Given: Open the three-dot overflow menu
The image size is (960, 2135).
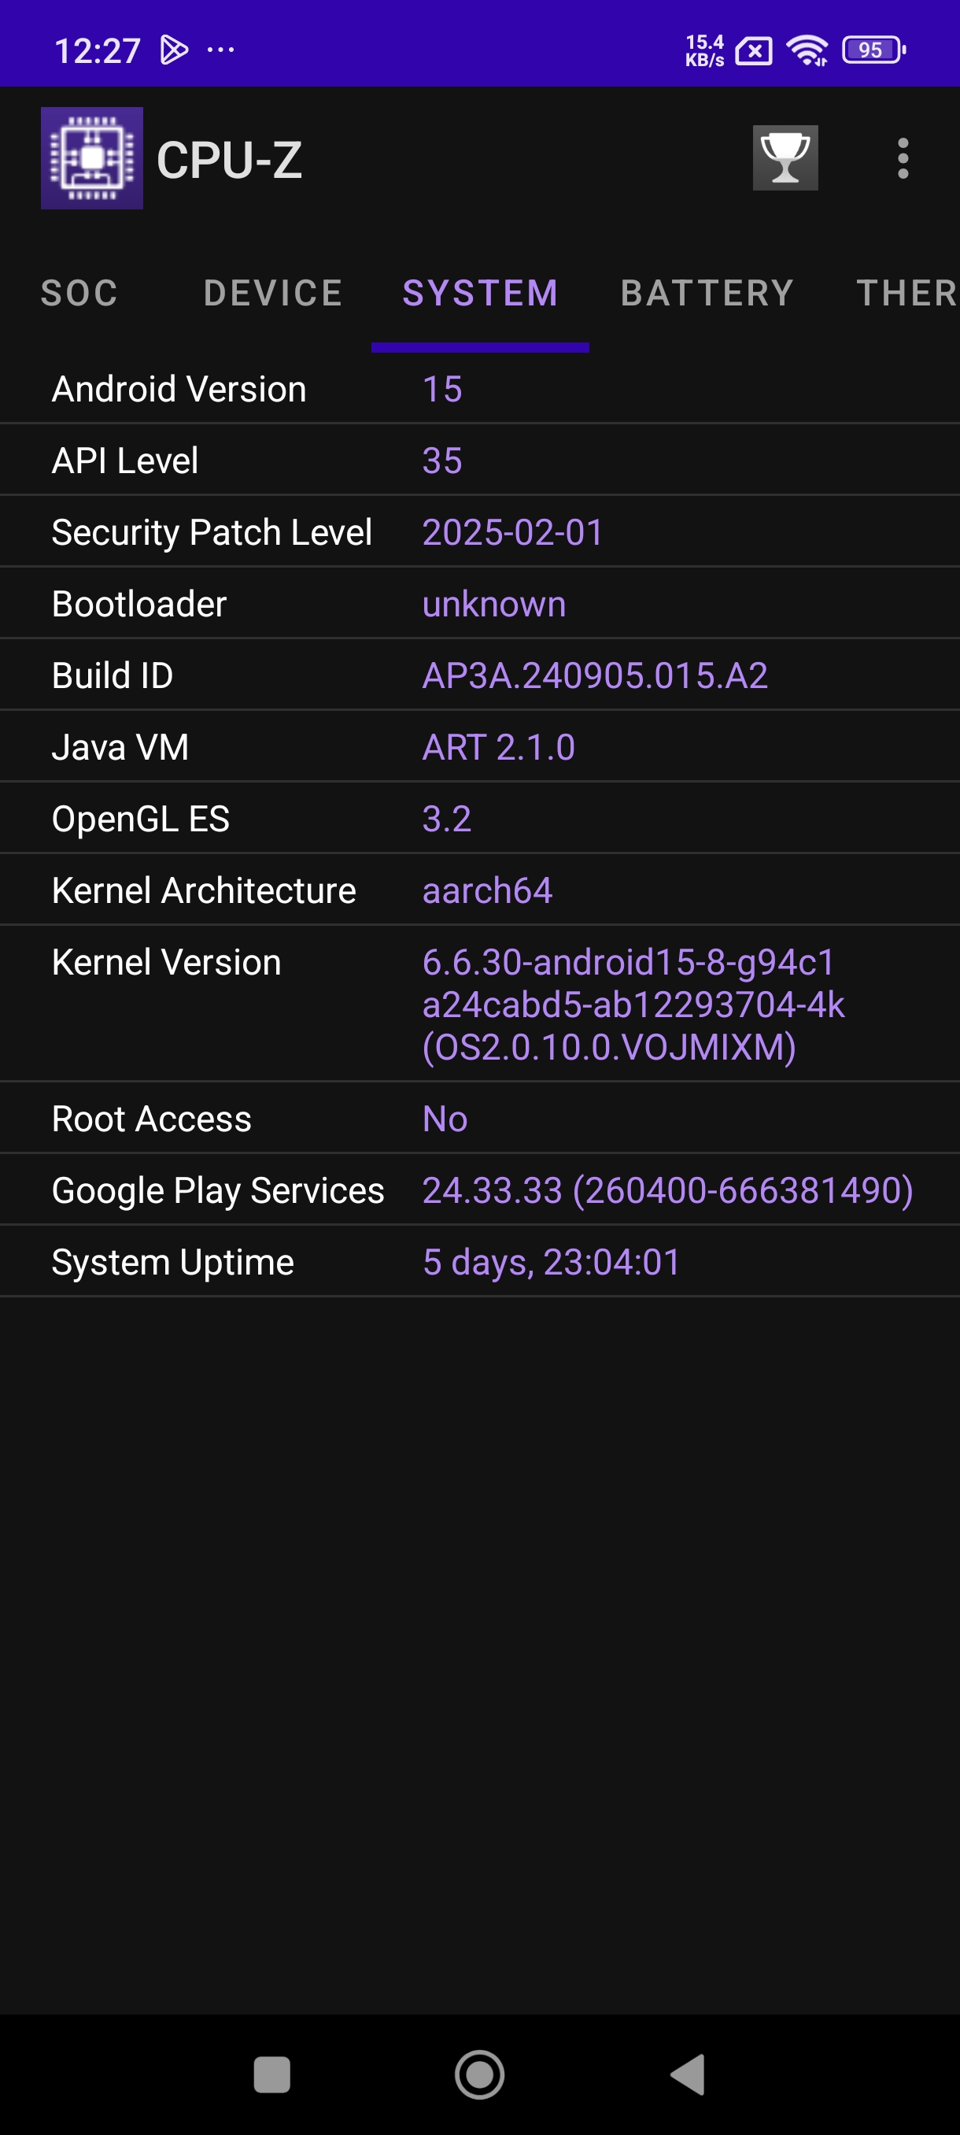Looking at the screenshot, I should click(903, 157).
